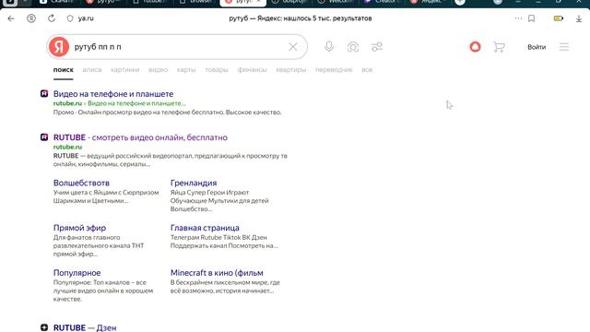
Task: Click description Учим цвета с Яйцами с Сюрпризом
Action: pos(106,196)
